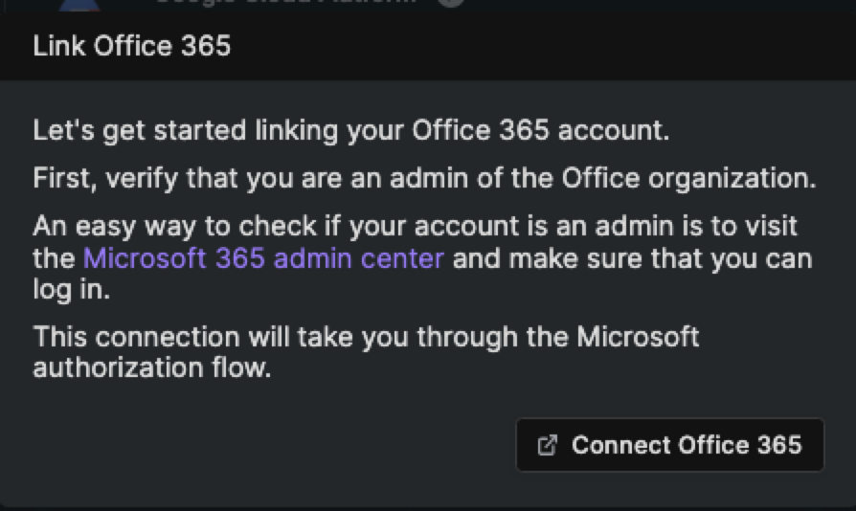856x511 pixels.
Task: Click the Link Office 365 dialog title
Action: [131, 45]
